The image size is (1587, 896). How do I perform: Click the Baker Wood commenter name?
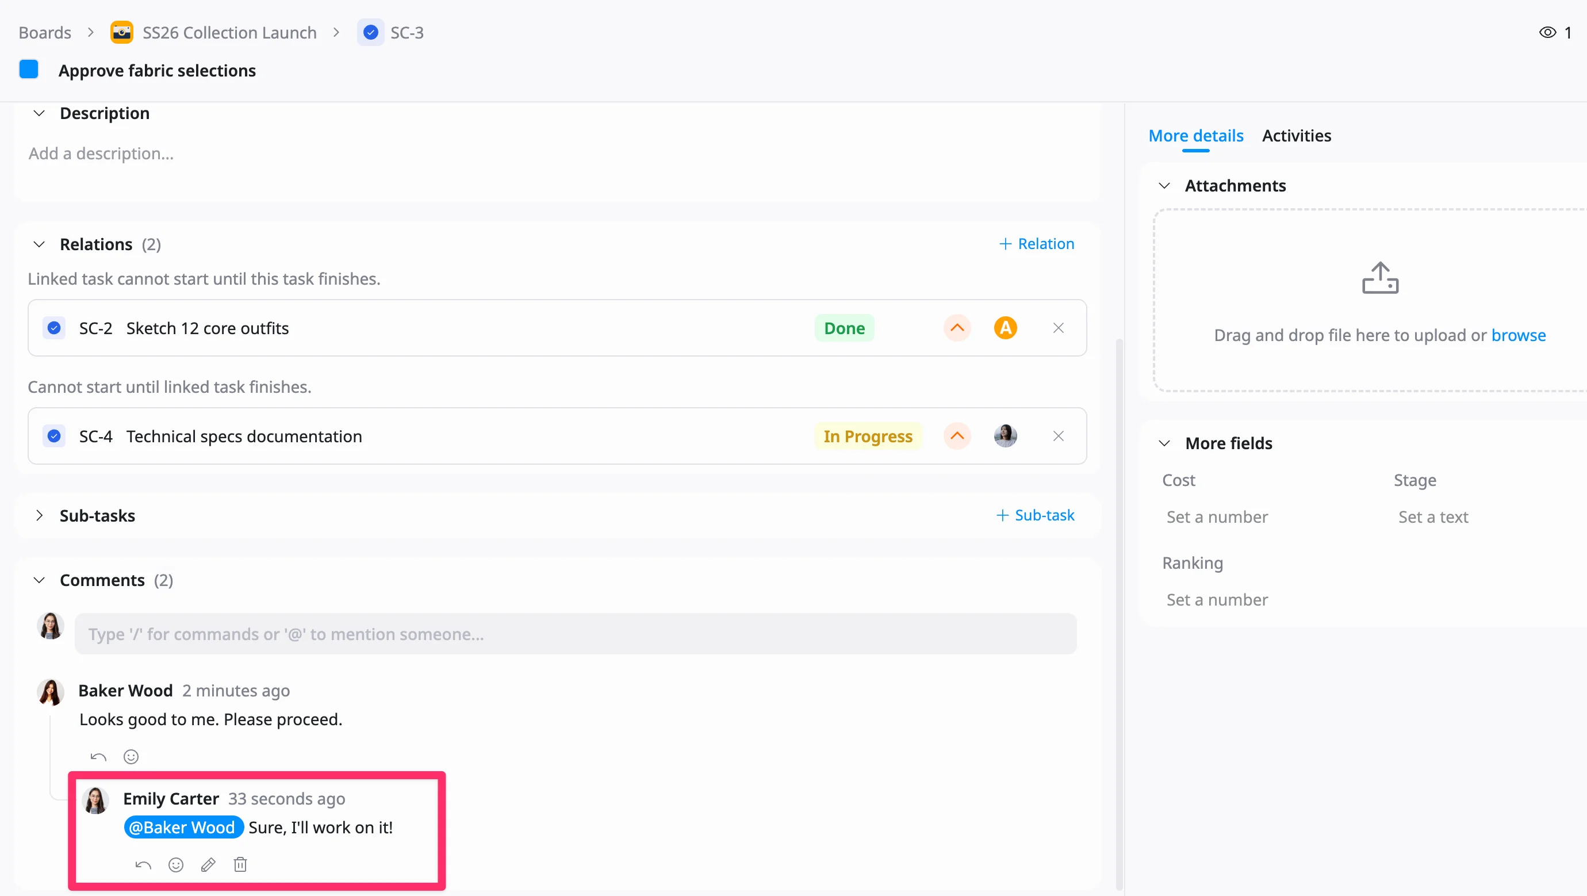point(125,691)
